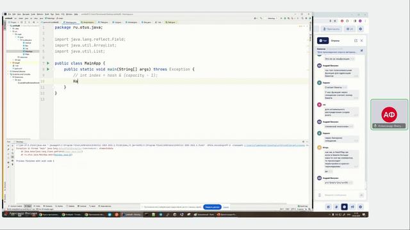
Task: Select pom.xml in project tree
Action: (18, 68)
